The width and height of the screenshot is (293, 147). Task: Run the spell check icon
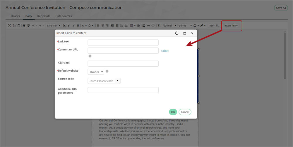(x=28, y=26)
